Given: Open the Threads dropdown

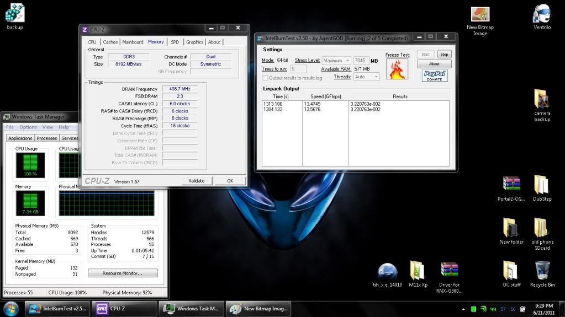Looking at the screenshot, I should point(366,77).
